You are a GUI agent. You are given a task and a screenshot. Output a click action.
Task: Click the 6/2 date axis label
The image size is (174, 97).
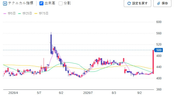61,93
